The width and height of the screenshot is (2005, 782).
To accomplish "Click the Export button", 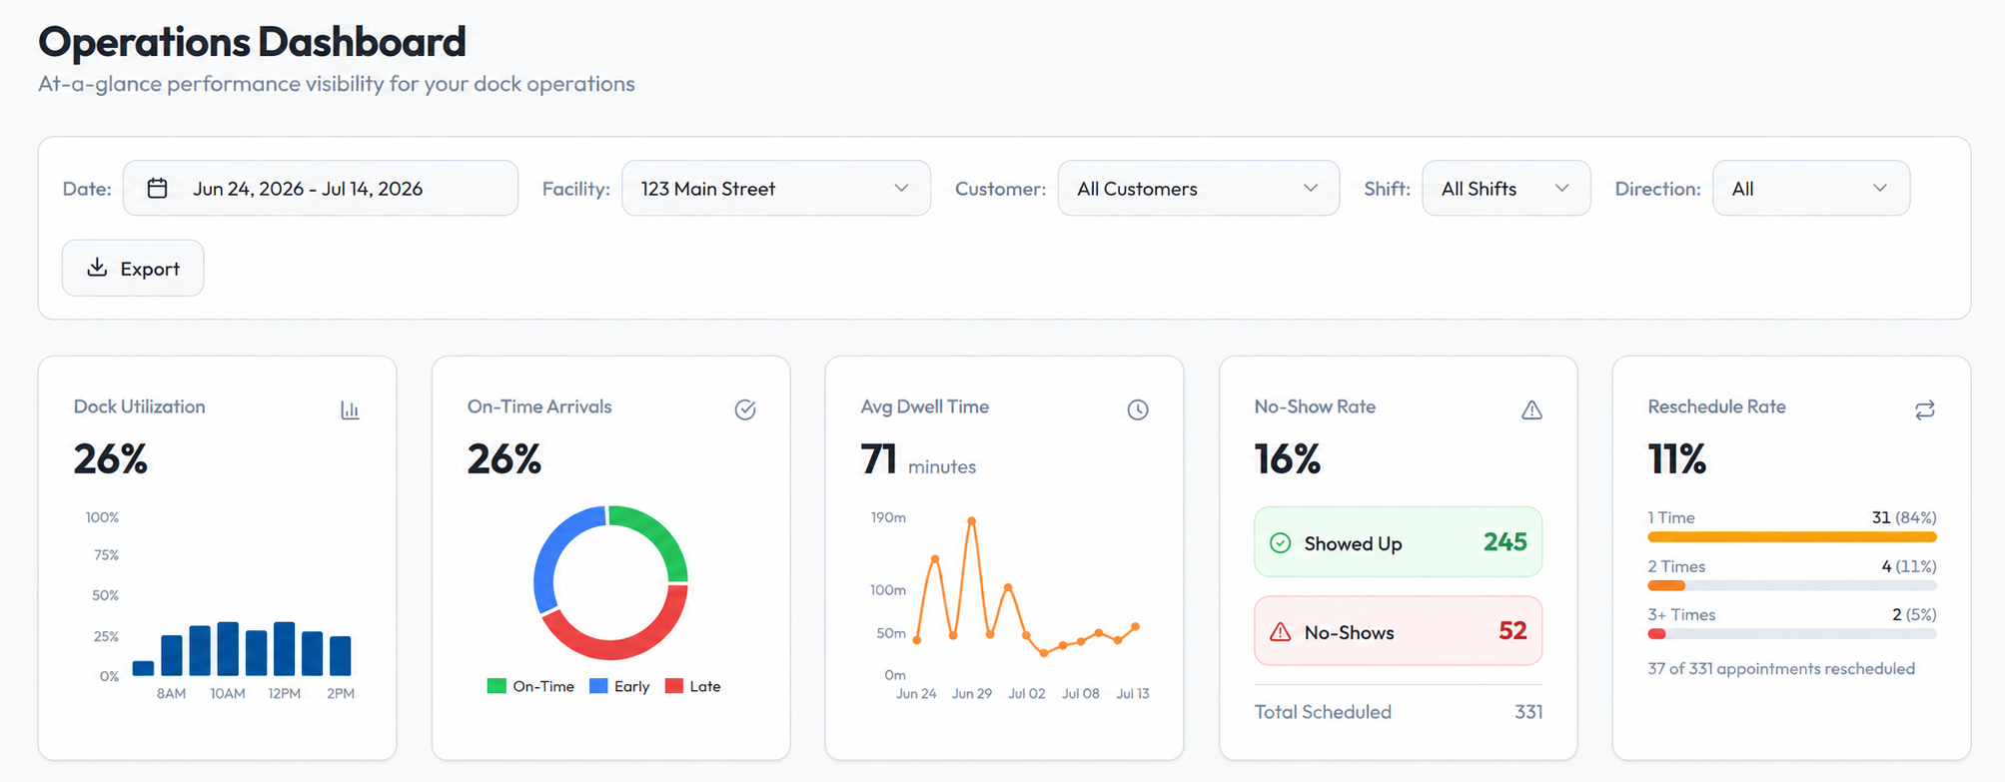I will (133, 268).
